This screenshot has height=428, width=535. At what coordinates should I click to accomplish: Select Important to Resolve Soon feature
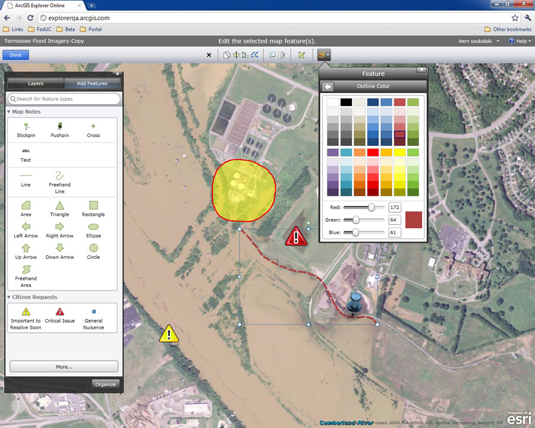pos(26,318)
